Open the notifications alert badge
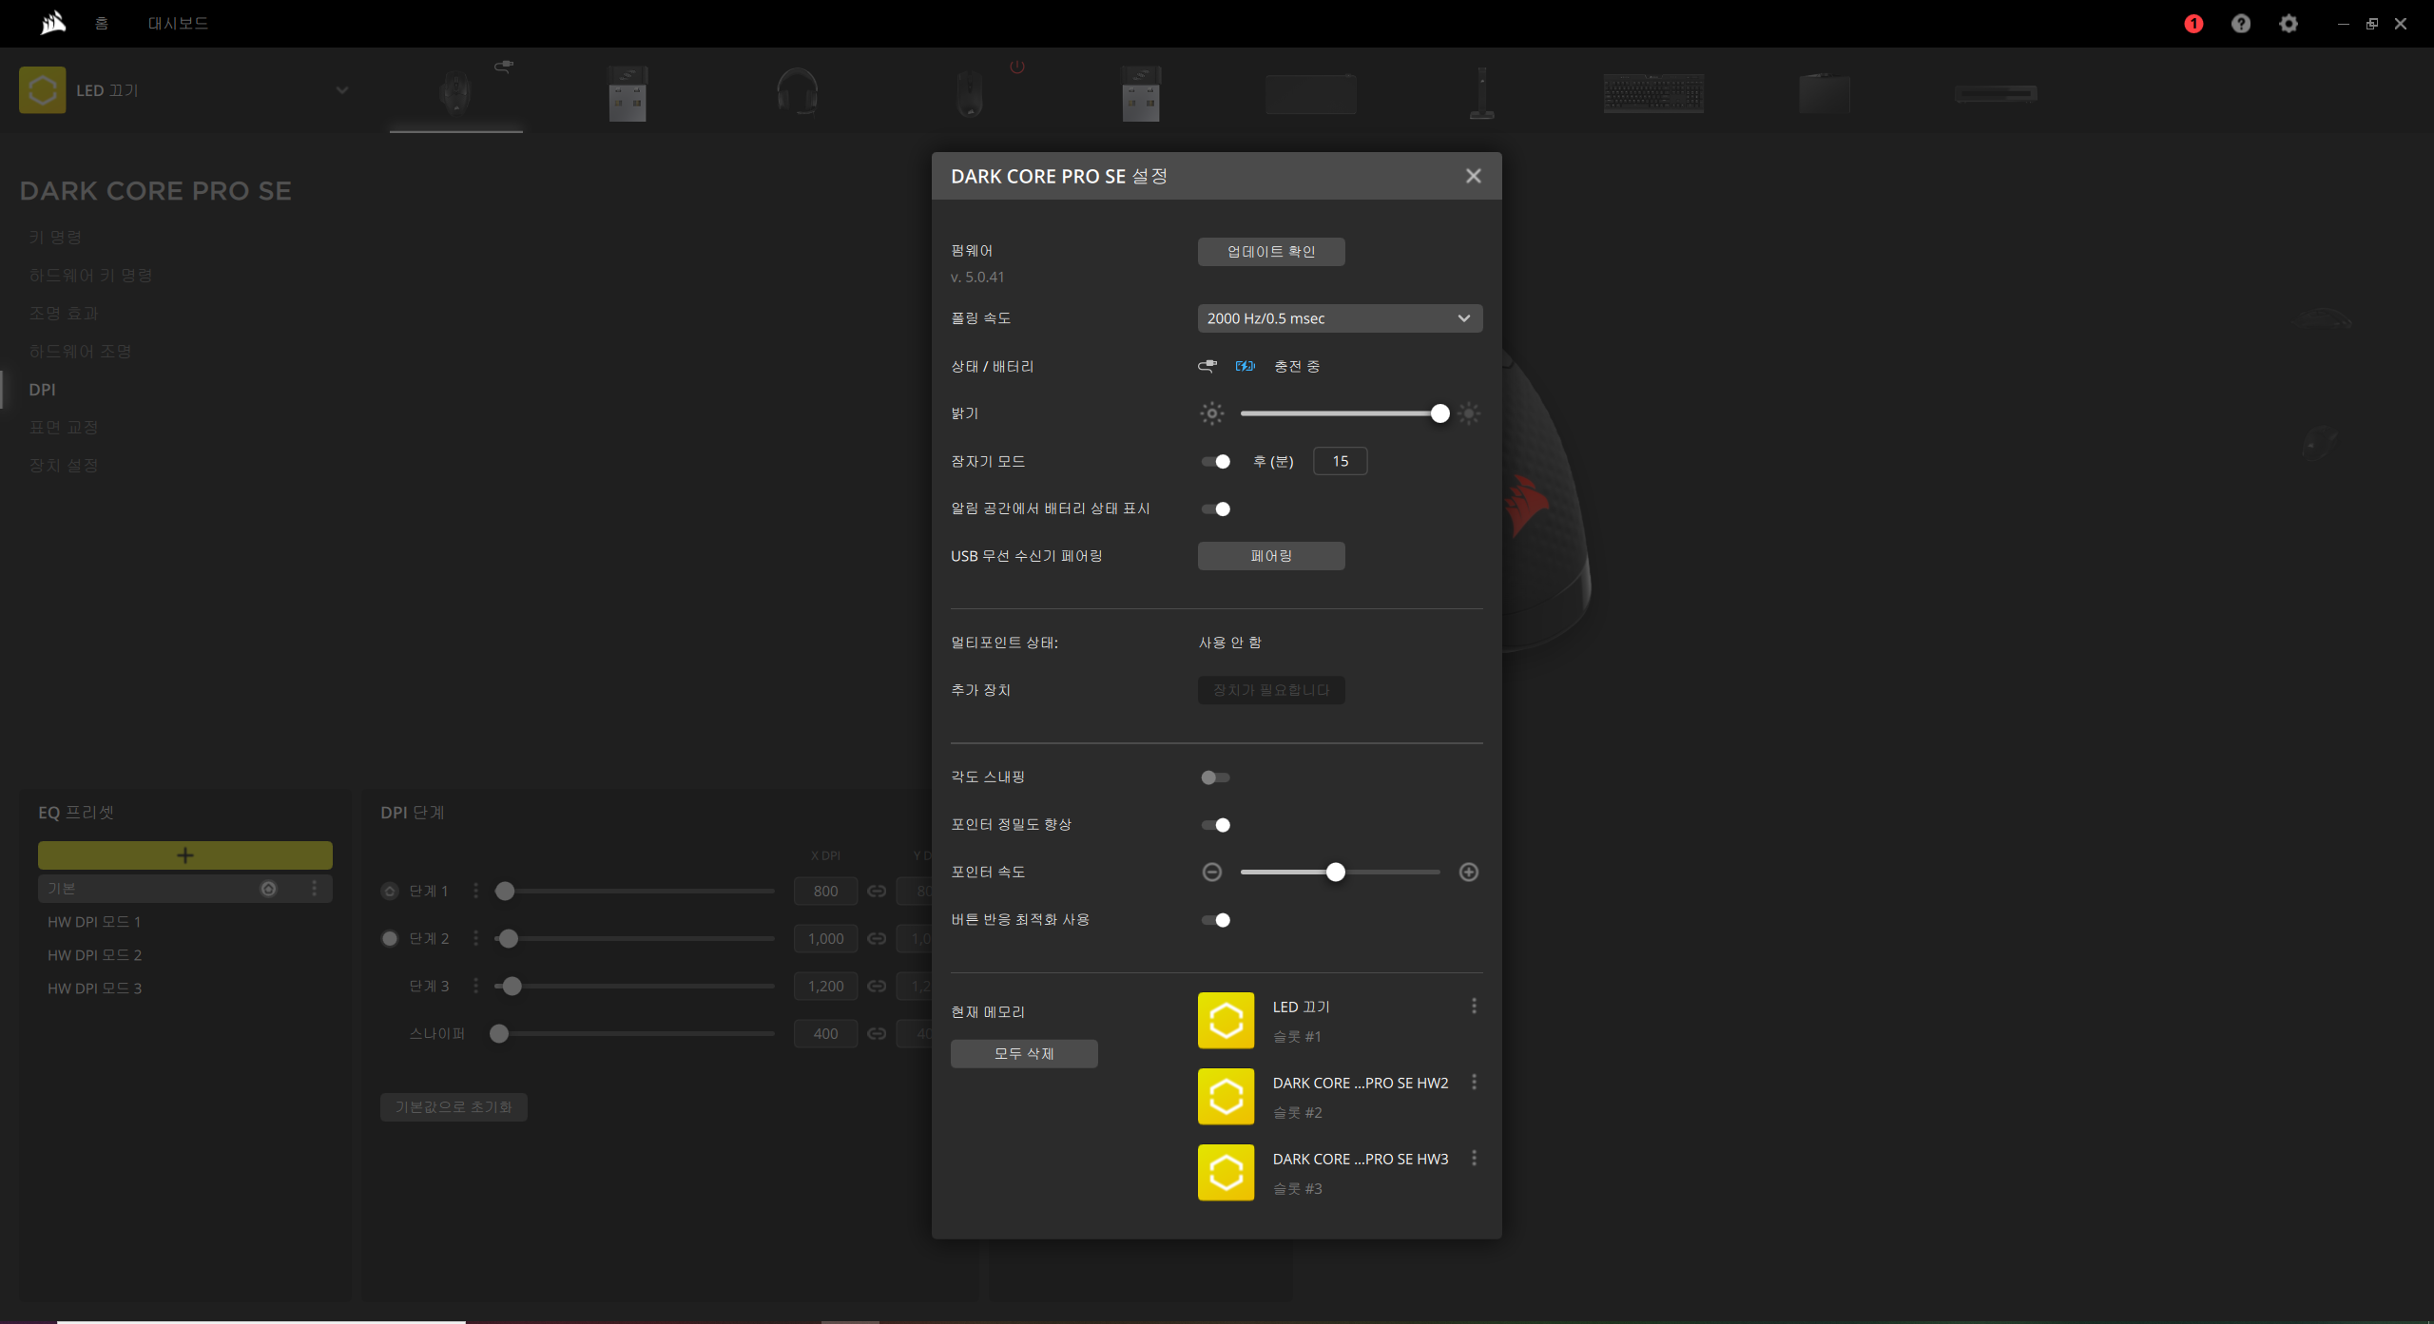 pos(2193,24)
